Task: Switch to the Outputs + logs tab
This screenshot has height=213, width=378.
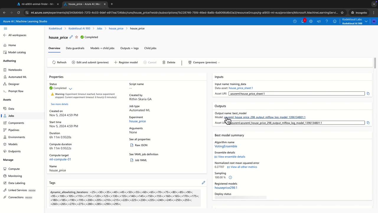Action: 129,48
